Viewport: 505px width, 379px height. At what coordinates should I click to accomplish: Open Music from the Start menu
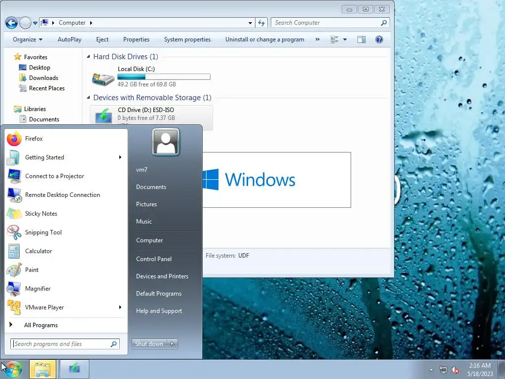(144, 222)
